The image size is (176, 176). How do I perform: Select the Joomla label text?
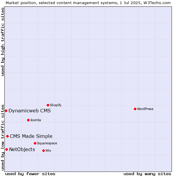(x=35, y=120)
